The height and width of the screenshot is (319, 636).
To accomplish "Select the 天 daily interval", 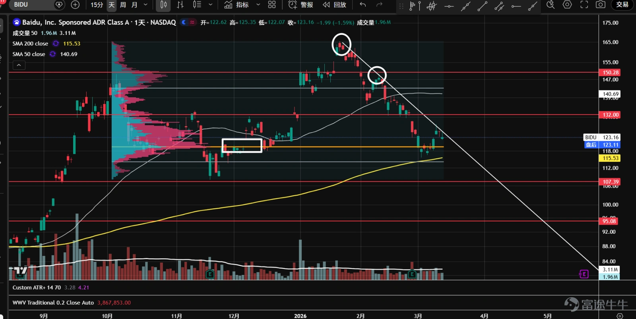I will [x=111, y=5].
